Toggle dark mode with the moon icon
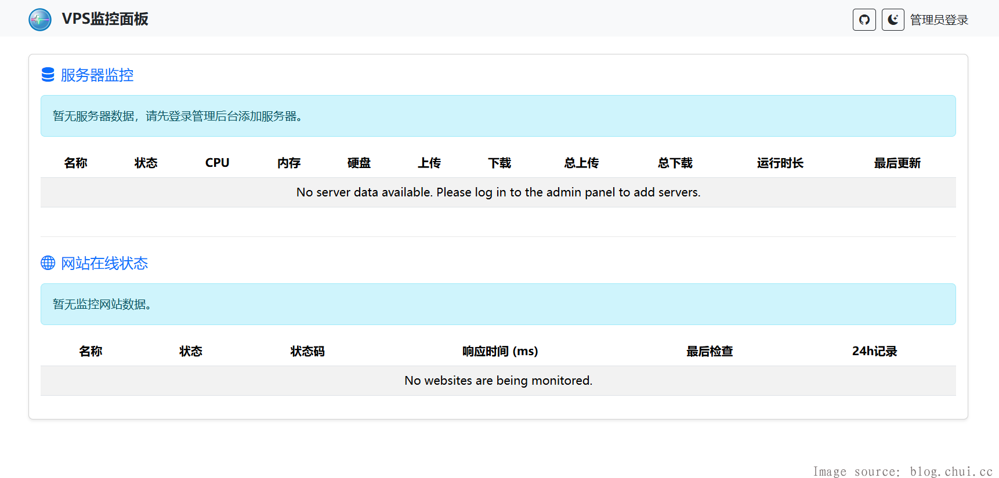The width and height of the screenshot is (999, 478). (x=893, y=20)
